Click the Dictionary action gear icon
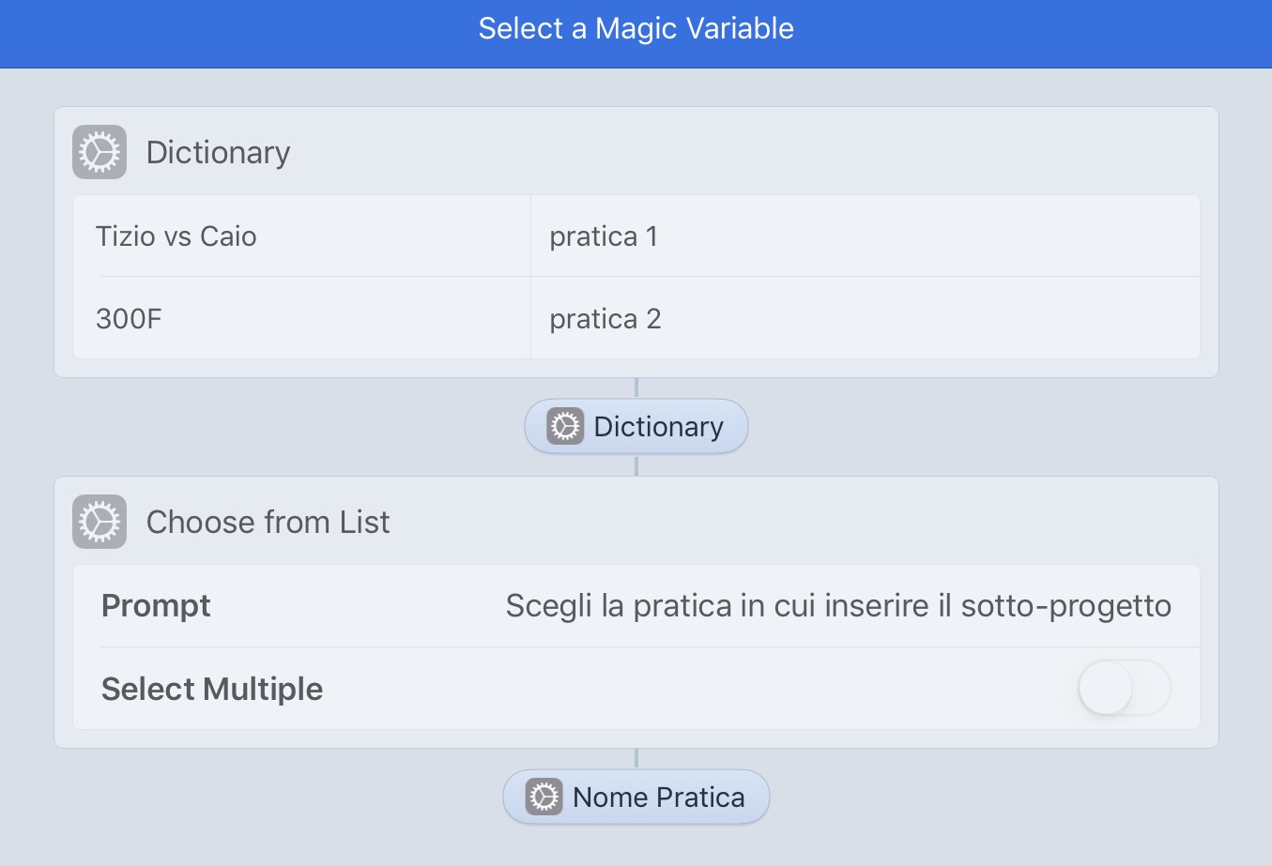 tap(100, 152)
